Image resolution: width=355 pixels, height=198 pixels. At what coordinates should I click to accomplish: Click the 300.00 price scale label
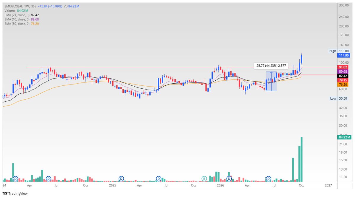[x=343, y=5]
